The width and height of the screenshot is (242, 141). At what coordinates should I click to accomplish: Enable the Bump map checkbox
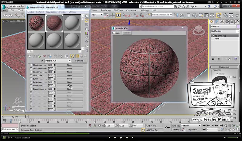(x=31, y=79)
